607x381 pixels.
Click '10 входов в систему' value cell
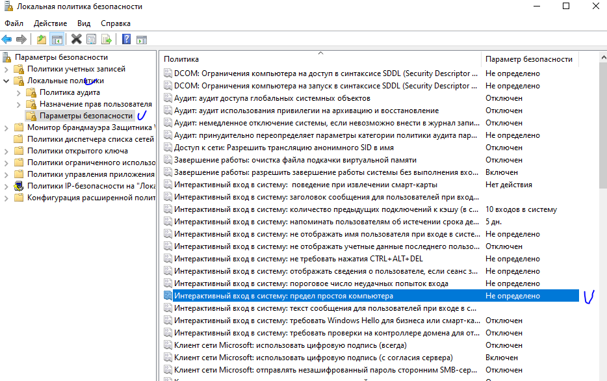pos(521,209)
